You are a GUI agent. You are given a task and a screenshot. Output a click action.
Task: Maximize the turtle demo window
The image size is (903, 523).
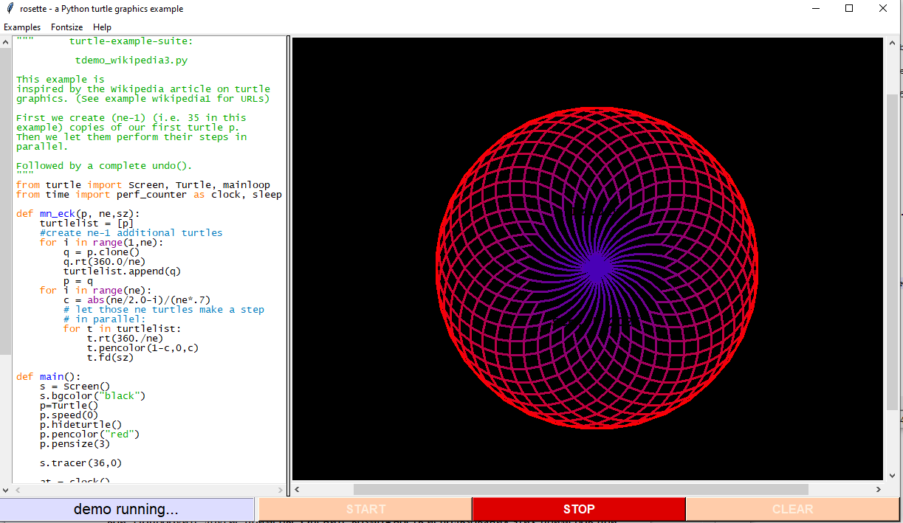pos(849,9)
